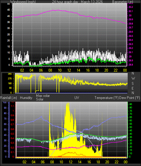Click the green '55' temperature axis value
Screen dimensions: 141x166
pos(131,124)
